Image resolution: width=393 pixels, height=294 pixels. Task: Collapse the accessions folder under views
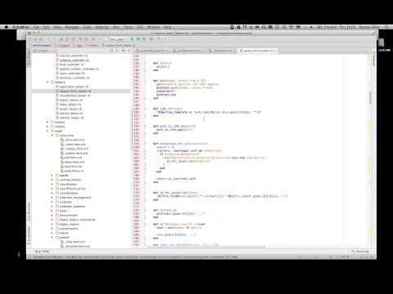(x=52, y=136)
